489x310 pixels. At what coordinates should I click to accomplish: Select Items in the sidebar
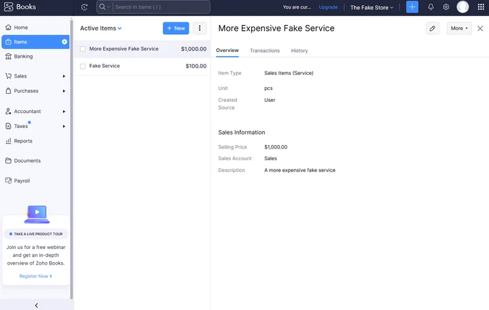[x=35, y=42]
